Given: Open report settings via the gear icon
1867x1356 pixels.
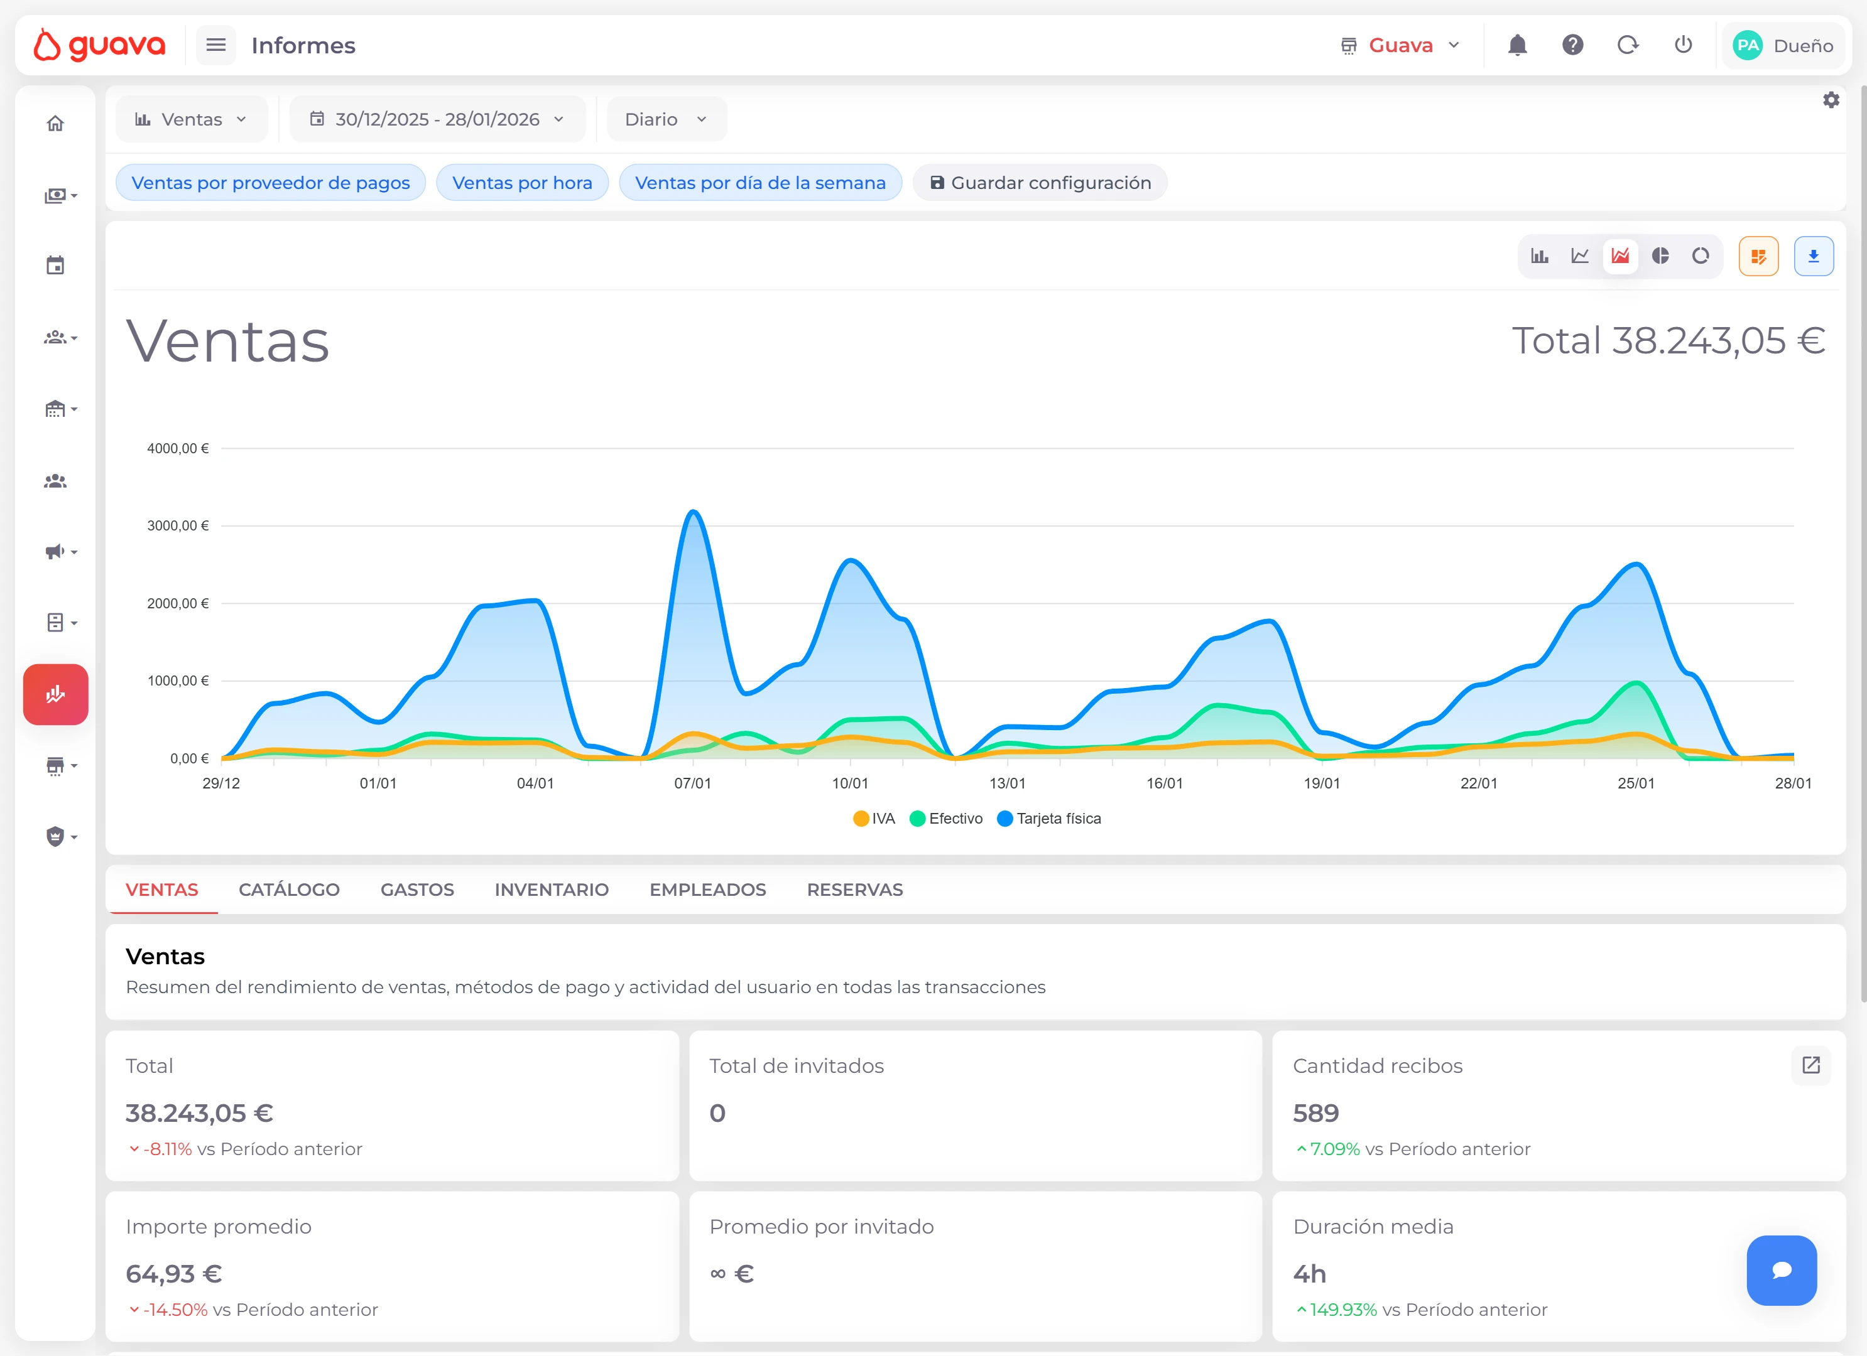Looking at the screenshot, I should point(1831,100).
